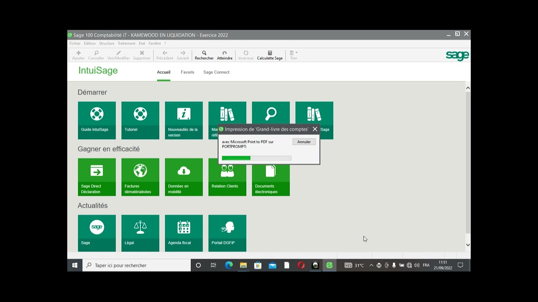Click the Consulter toolbar button
This screenshot has height=302, width=538.
[x=96, y=55]
